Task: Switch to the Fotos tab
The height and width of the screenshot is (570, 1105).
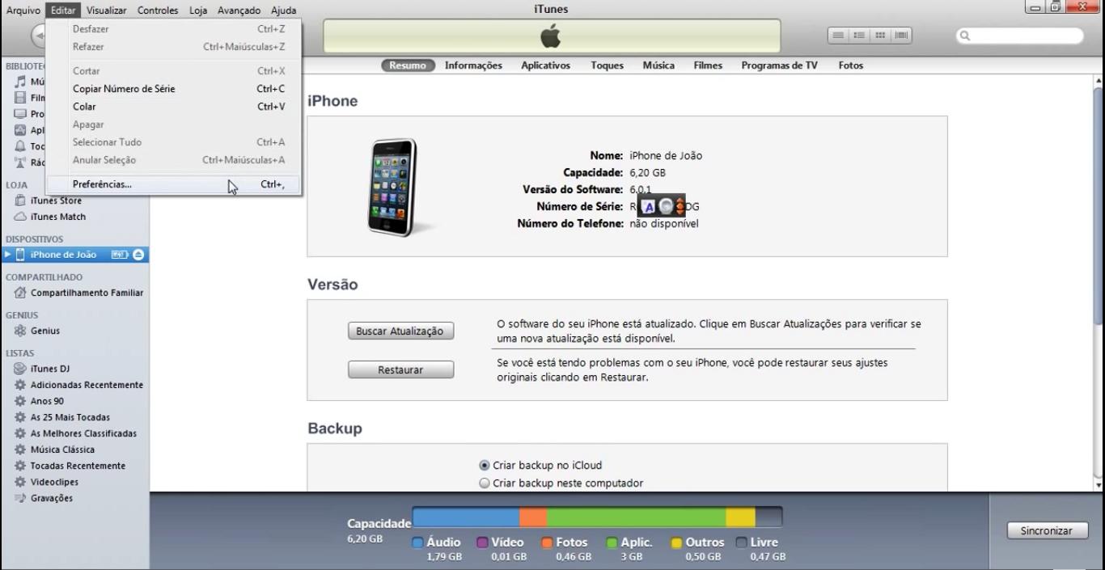Action: point(851,65)
